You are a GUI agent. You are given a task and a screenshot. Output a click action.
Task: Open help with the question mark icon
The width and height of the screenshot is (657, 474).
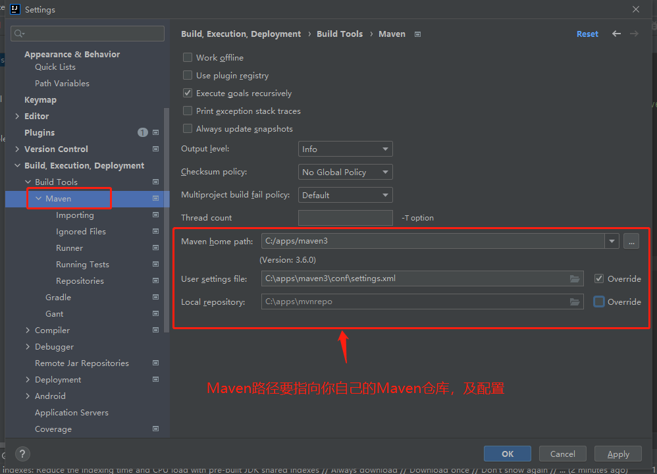coord(22,454)
